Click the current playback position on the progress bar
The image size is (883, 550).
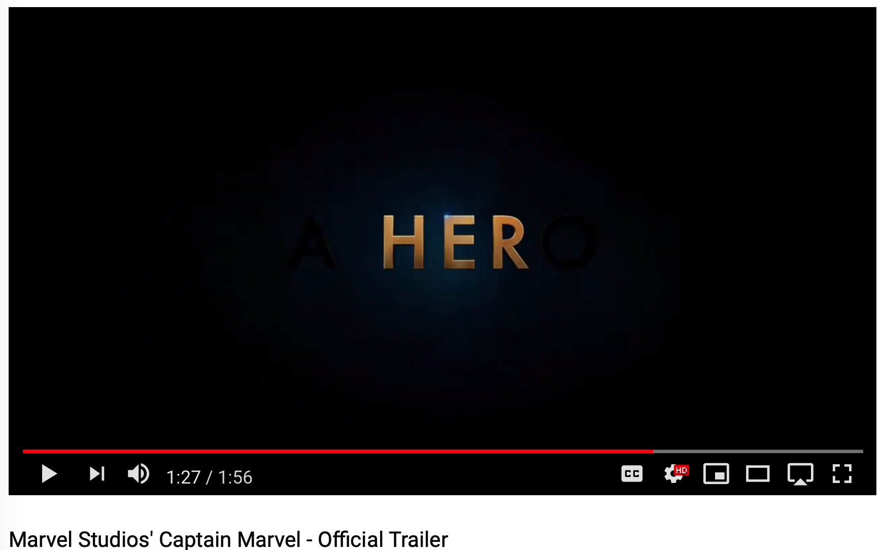coord(653,451)
